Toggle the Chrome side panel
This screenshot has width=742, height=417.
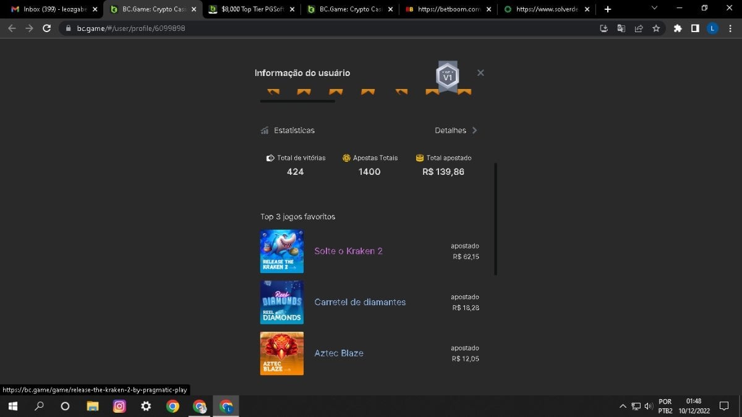point(695,28)
